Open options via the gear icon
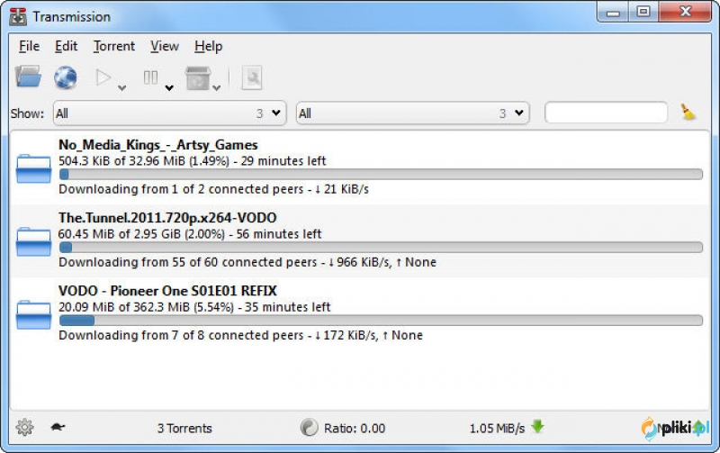The height and width of the screenshot is (453, 720). pos(25,427)
